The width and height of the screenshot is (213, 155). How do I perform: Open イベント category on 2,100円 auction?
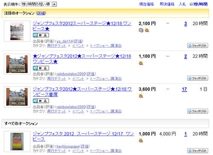pos(78,46)
